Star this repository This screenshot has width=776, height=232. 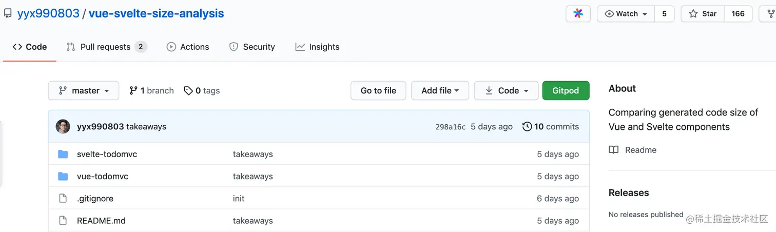pos(703,14)
